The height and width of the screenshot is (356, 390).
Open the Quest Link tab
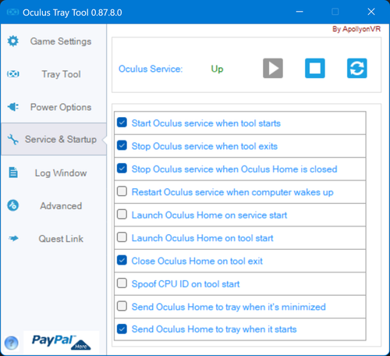(54, 238)
